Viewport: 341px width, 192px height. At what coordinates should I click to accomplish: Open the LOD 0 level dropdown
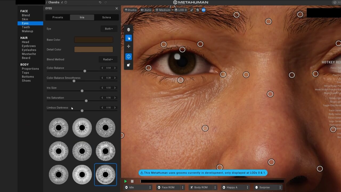click(x=181, y=10)
